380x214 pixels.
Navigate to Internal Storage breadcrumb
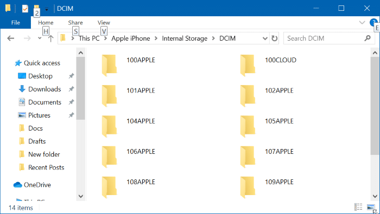pos(185,38)
